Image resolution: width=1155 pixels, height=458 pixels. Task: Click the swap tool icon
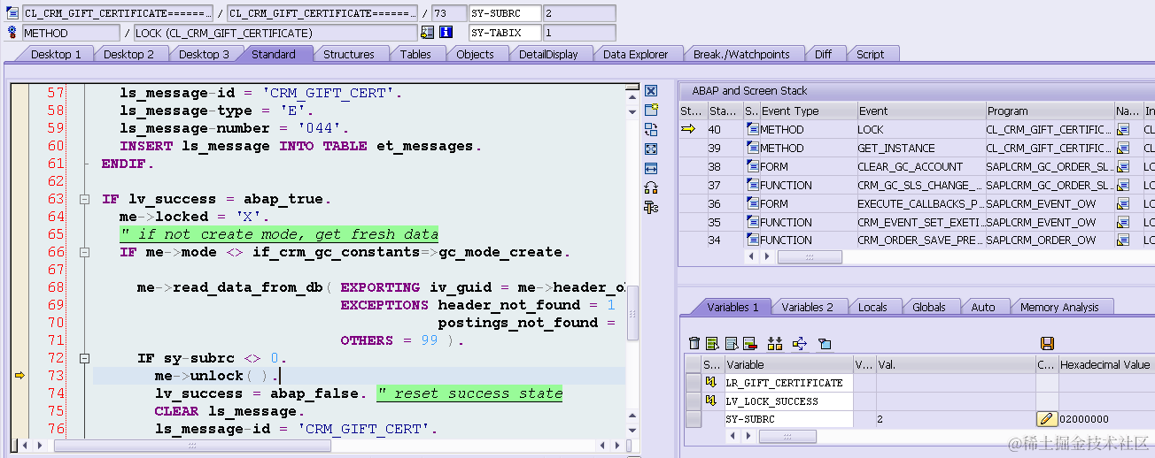point(651,187)
